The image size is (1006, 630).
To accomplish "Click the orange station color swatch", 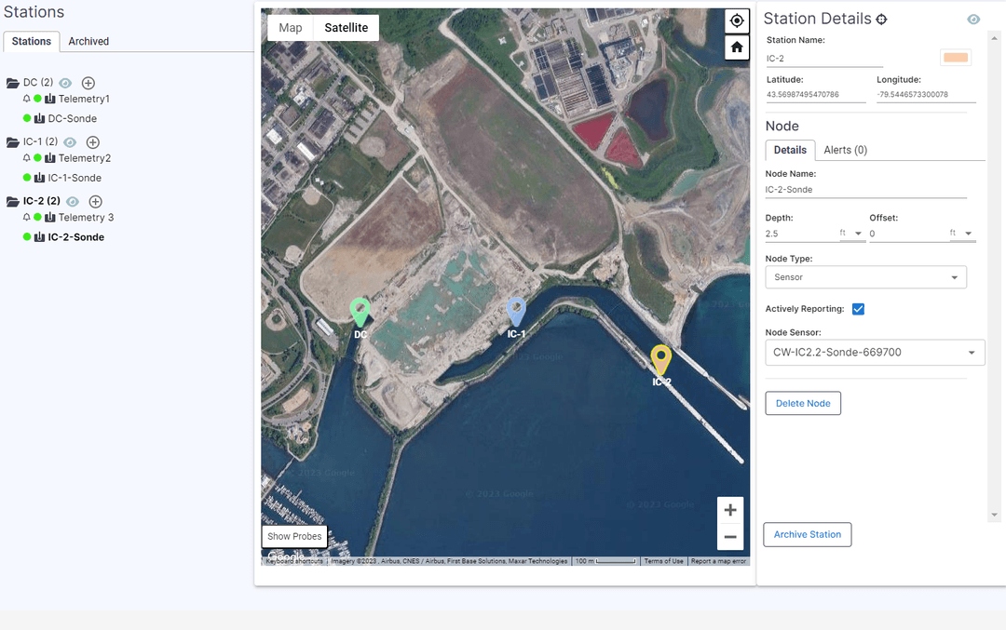I will (x=956, y=57).
